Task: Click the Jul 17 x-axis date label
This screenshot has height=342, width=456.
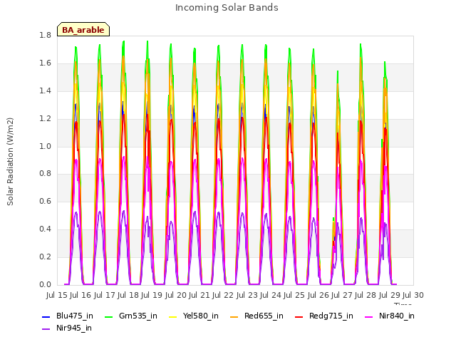Action: click(x=105, y=295)
